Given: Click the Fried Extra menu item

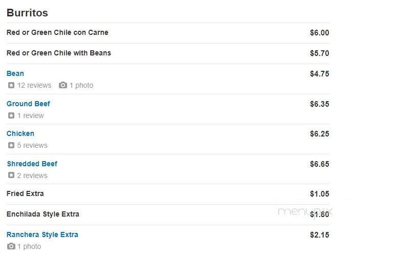Looking at the screenshot, I should click(25, 193).
